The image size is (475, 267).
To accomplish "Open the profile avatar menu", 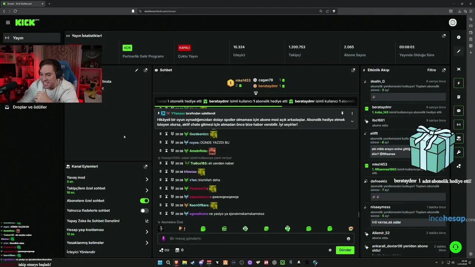I will click(453, 23).
